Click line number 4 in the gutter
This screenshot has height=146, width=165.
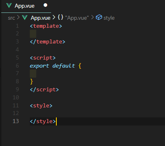click(17, 50)
